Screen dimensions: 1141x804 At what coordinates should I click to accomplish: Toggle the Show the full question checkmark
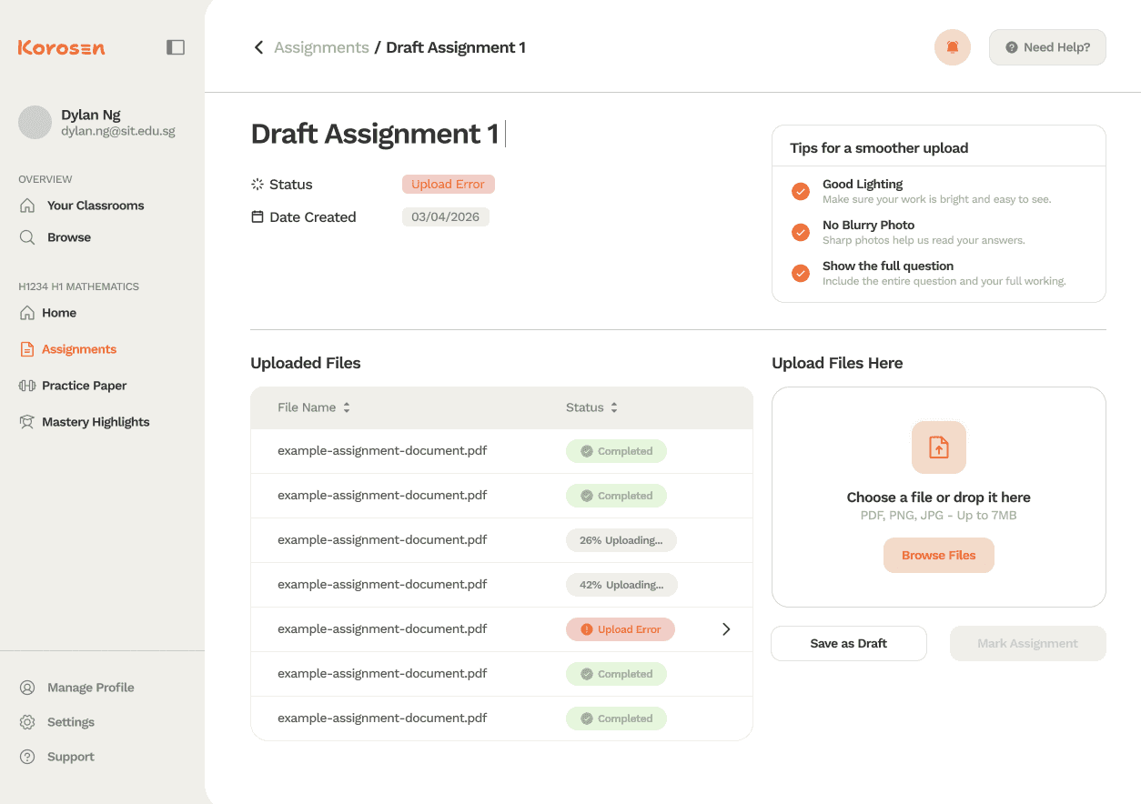click(x=800, y=273)
